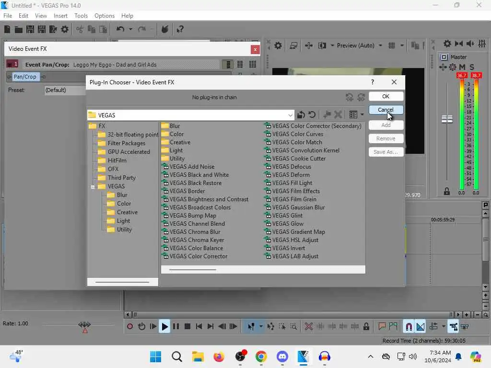Click the Normal edit tool icon
Viewport: 491px width, 368px height.
251,327
